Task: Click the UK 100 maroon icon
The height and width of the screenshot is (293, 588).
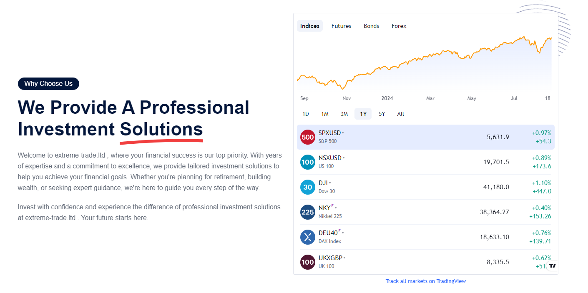Action: [x=308, y=262]
